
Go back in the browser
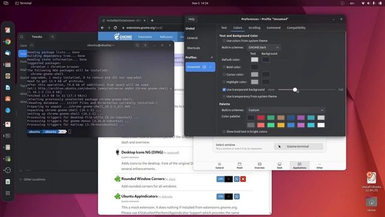coord(102,28)
